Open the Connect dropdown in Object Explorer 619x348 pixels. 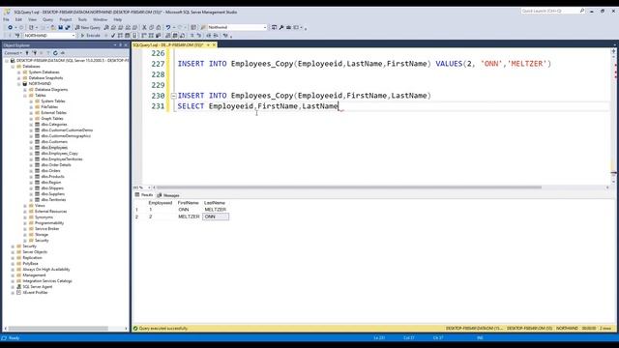click(14, 53)
